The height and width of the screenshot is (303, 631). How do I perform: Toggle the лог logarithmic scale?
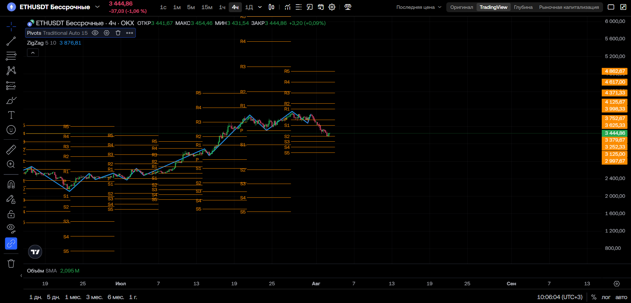tap(606, 297)
